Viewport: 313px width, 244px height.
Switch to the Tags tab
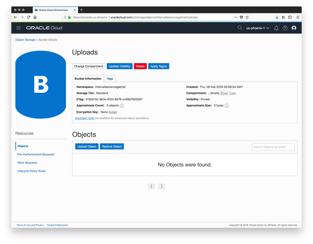point(110,79)
